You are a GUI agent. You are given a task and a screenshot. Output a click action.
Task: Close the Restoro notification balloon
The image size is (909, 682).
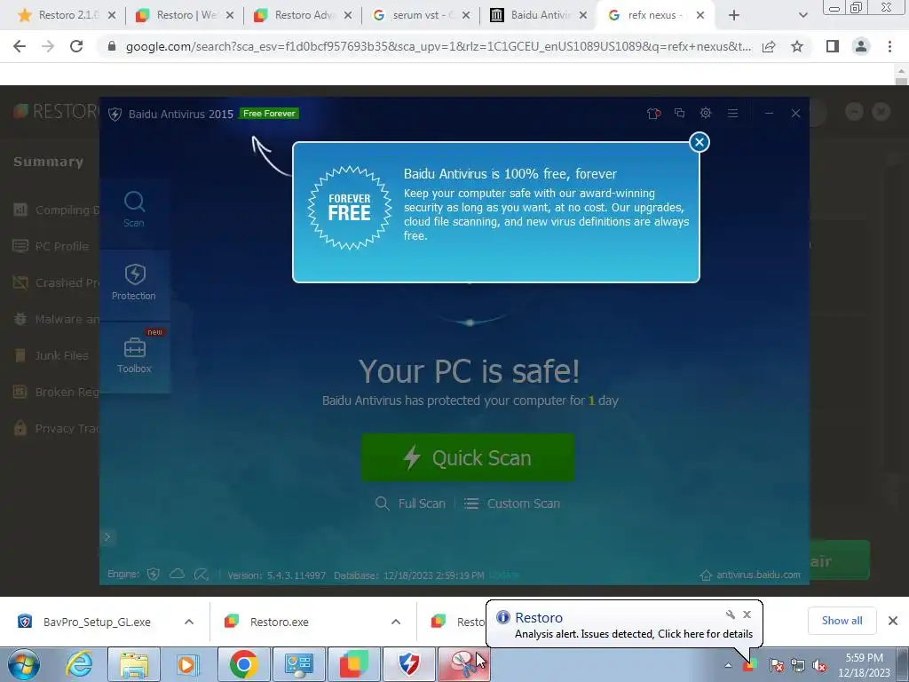[747, 615]
